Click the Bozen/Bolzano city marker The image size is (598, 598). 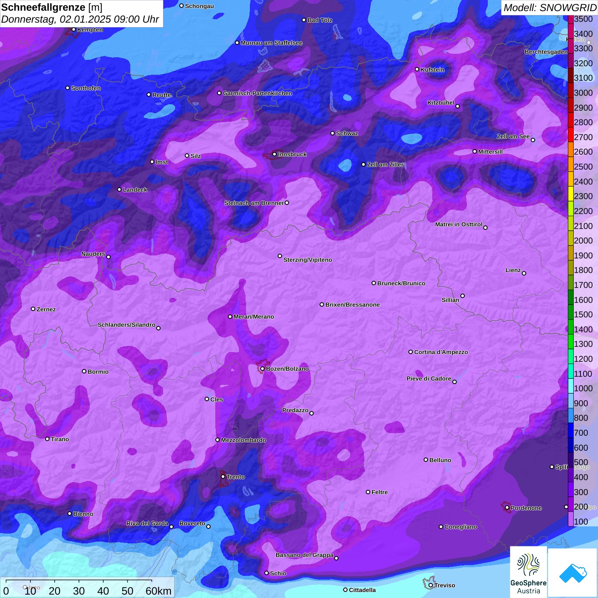tap(262, 369)
